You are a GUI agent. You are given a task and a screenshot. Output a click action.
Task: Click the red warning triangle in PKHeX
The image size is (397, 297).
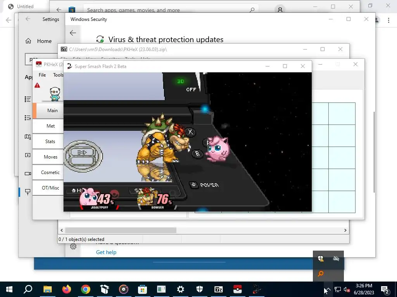point(37,85)
